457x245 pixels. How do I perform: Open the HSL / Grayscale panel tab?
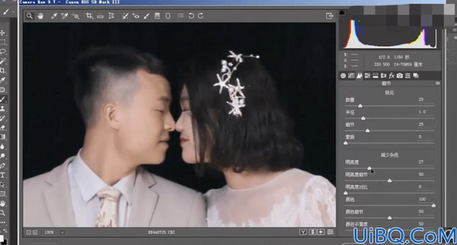point(368,76)
